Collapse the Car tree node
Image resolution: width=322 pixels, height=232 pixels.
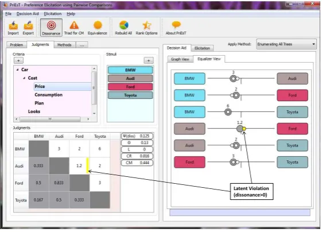click(17, 70)
